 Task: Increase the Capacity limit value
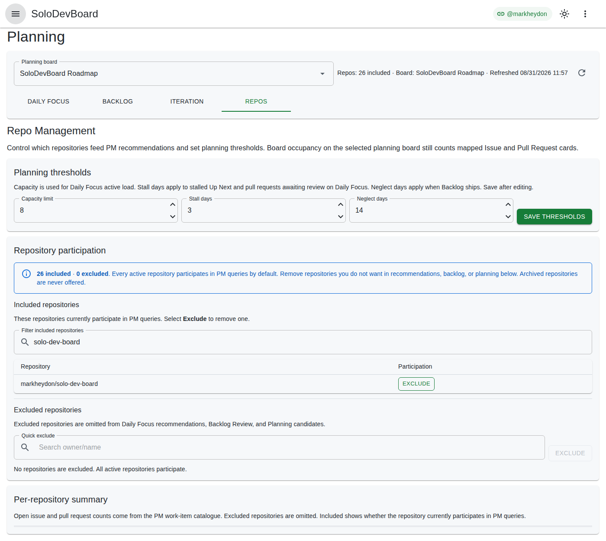click(173, 204)
